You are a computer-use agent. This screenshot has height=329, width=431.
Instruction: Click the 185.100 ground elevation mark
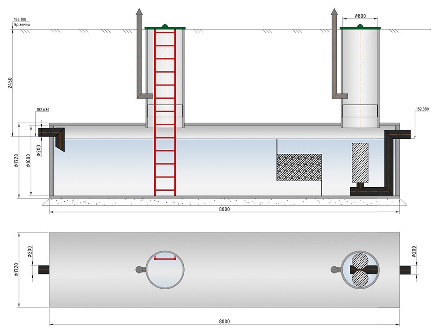tap(20, 20)
